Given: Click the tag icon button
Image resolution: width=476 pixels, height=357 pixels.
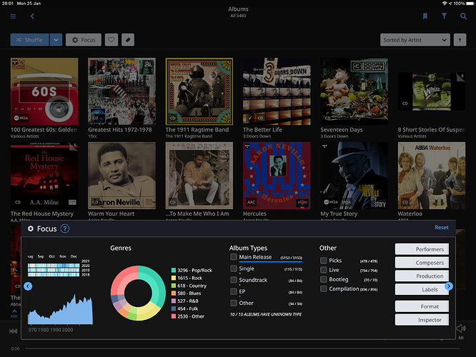Looking at the screenshot, I should coord(128,40).
